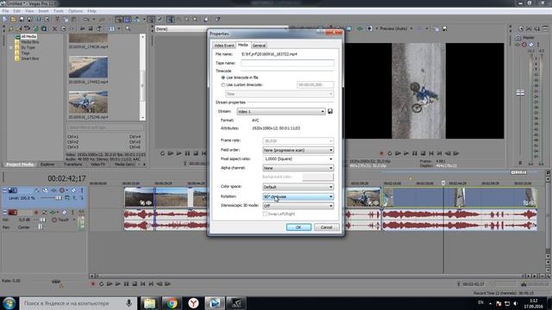
Task: Select All Media in the media tree
Action: point(28,36)
